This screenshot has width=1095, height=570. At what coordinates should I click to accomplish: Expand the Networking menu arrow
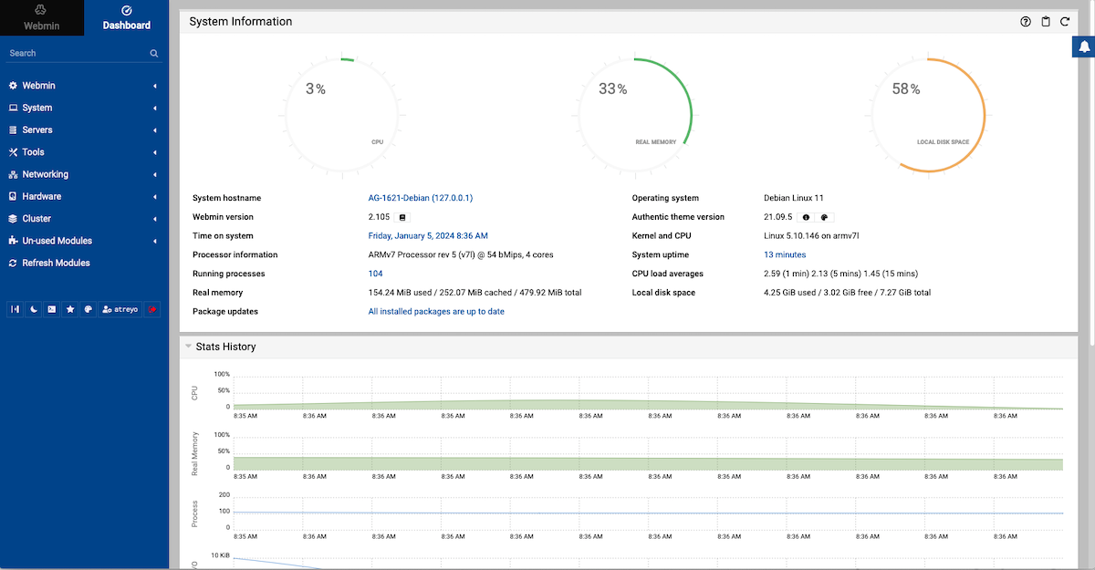155,174
